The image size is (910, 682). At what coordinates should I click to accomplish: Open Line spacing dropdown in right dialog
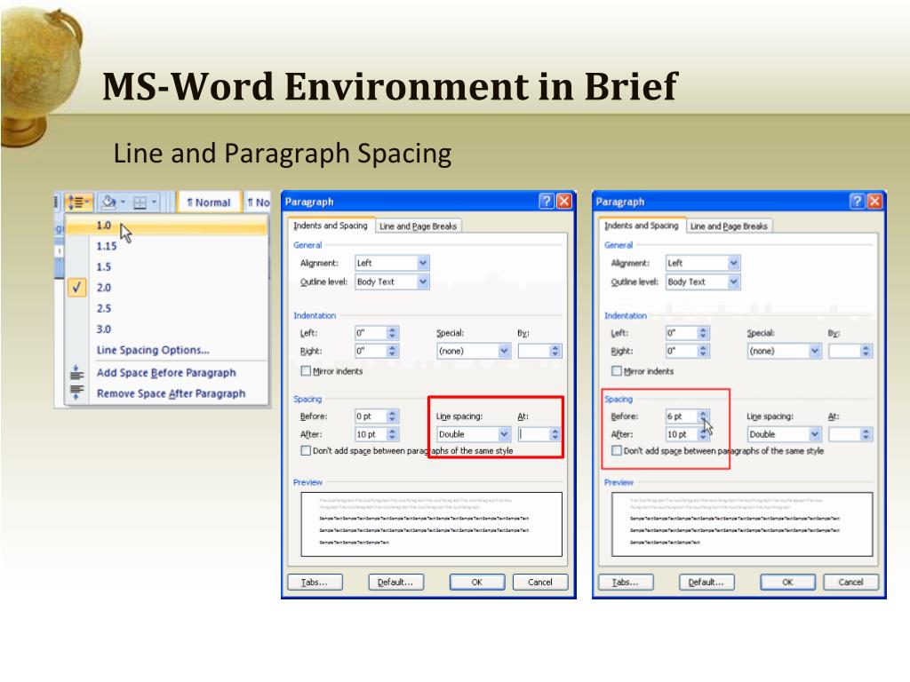point(815,434)
